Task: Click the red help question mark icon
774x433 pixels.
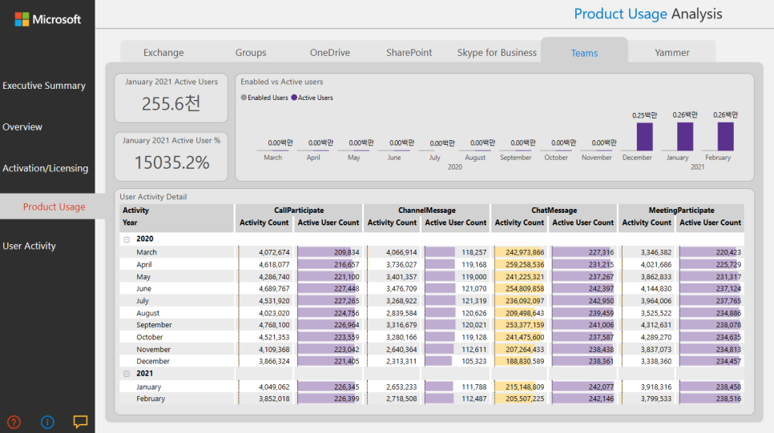Action: tap(14, 422)
